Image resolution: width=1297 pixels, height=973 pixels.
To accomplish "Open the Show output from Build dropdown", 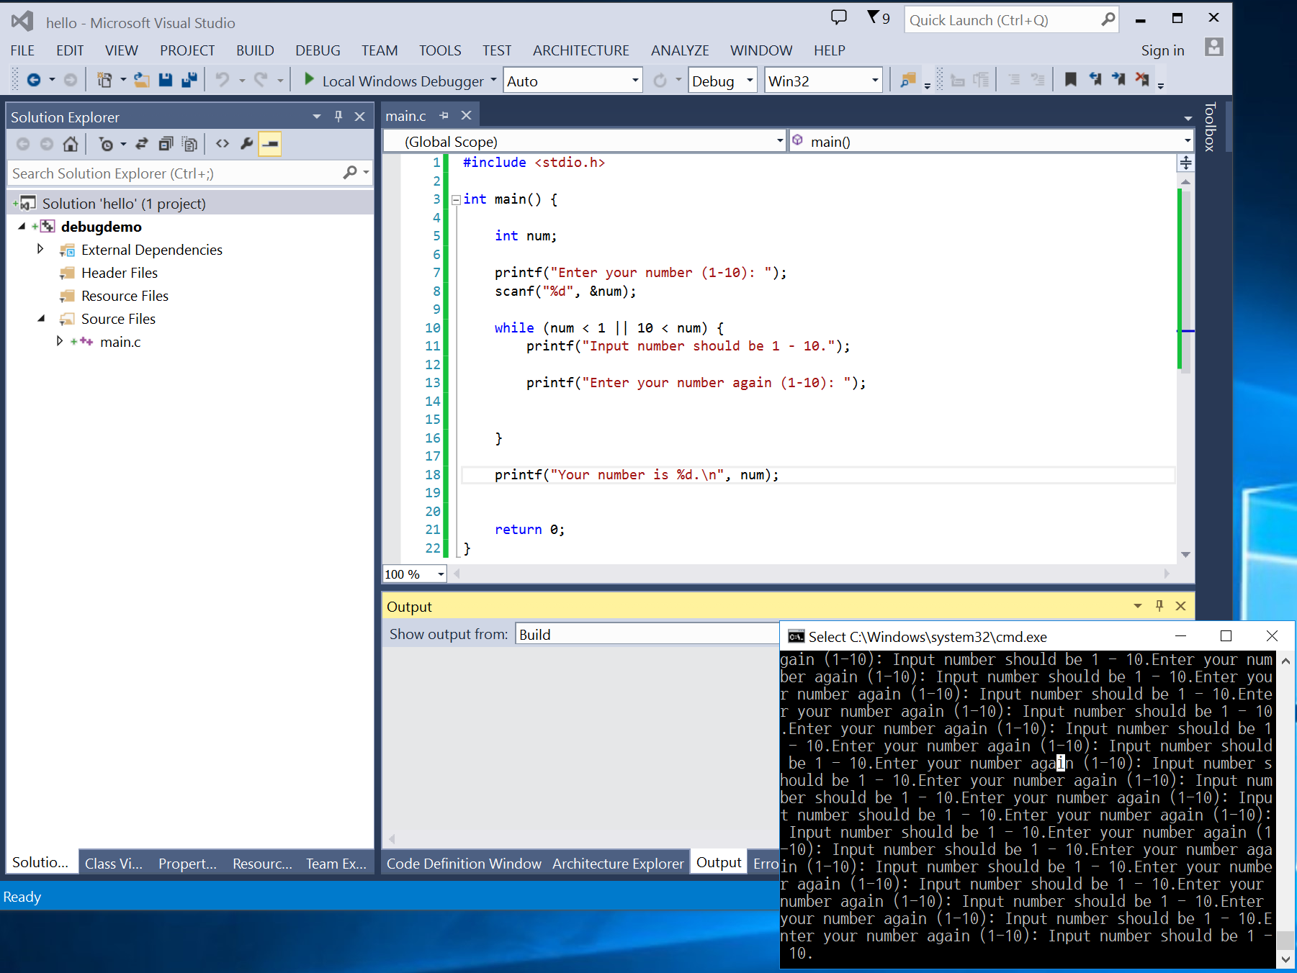I will [647, 634].
